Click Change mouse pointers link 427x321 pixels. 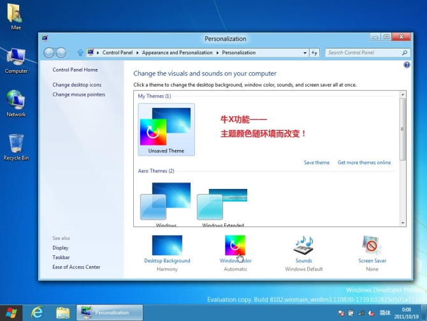point(78,94)
